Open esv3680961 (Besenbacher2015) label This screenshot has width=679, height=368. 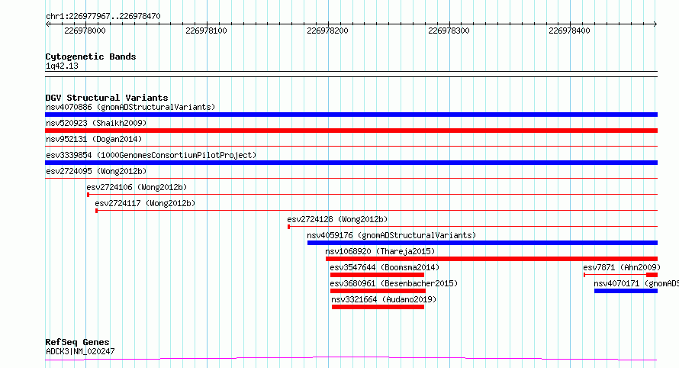394,283
